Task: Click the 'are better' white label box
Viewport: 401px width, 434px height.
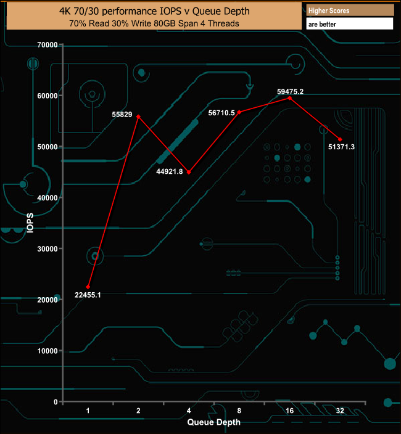Action: pyautogui.click(x=350, y=24)
